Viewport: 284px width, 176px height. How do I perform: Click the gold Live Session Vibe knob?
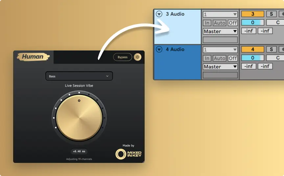[x=79, y=118]
